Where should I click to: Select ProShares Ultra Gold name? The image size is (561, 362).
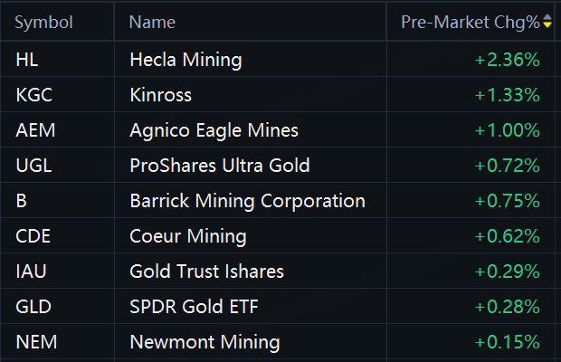tap(220, 166)
